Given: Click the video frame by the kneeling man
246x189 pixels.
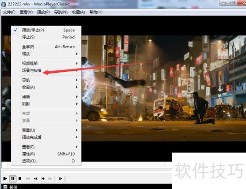Looking at the screenshot, I should [x=203, y=108].
